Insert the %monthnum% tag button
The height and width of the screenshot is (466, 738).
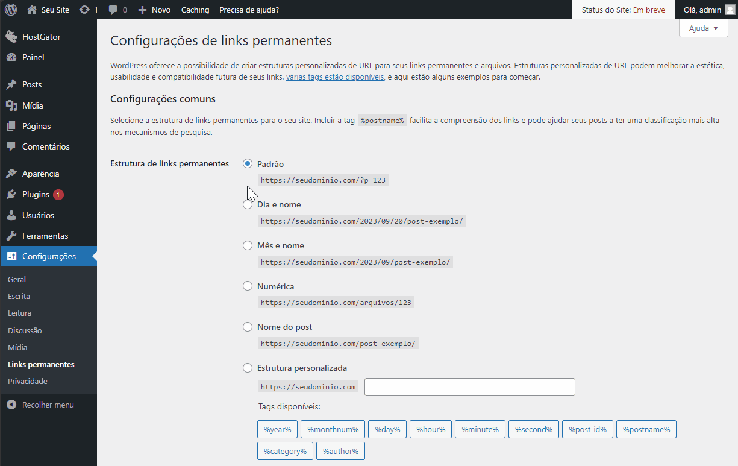click(x=333, y=429)
